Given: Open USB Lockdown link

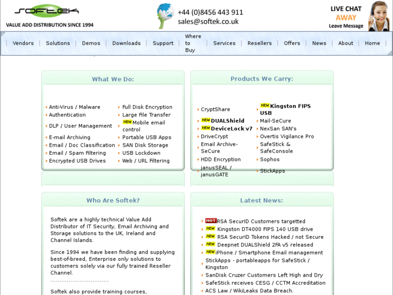Looking at the screenshot, I should click(x=141, y=153).
